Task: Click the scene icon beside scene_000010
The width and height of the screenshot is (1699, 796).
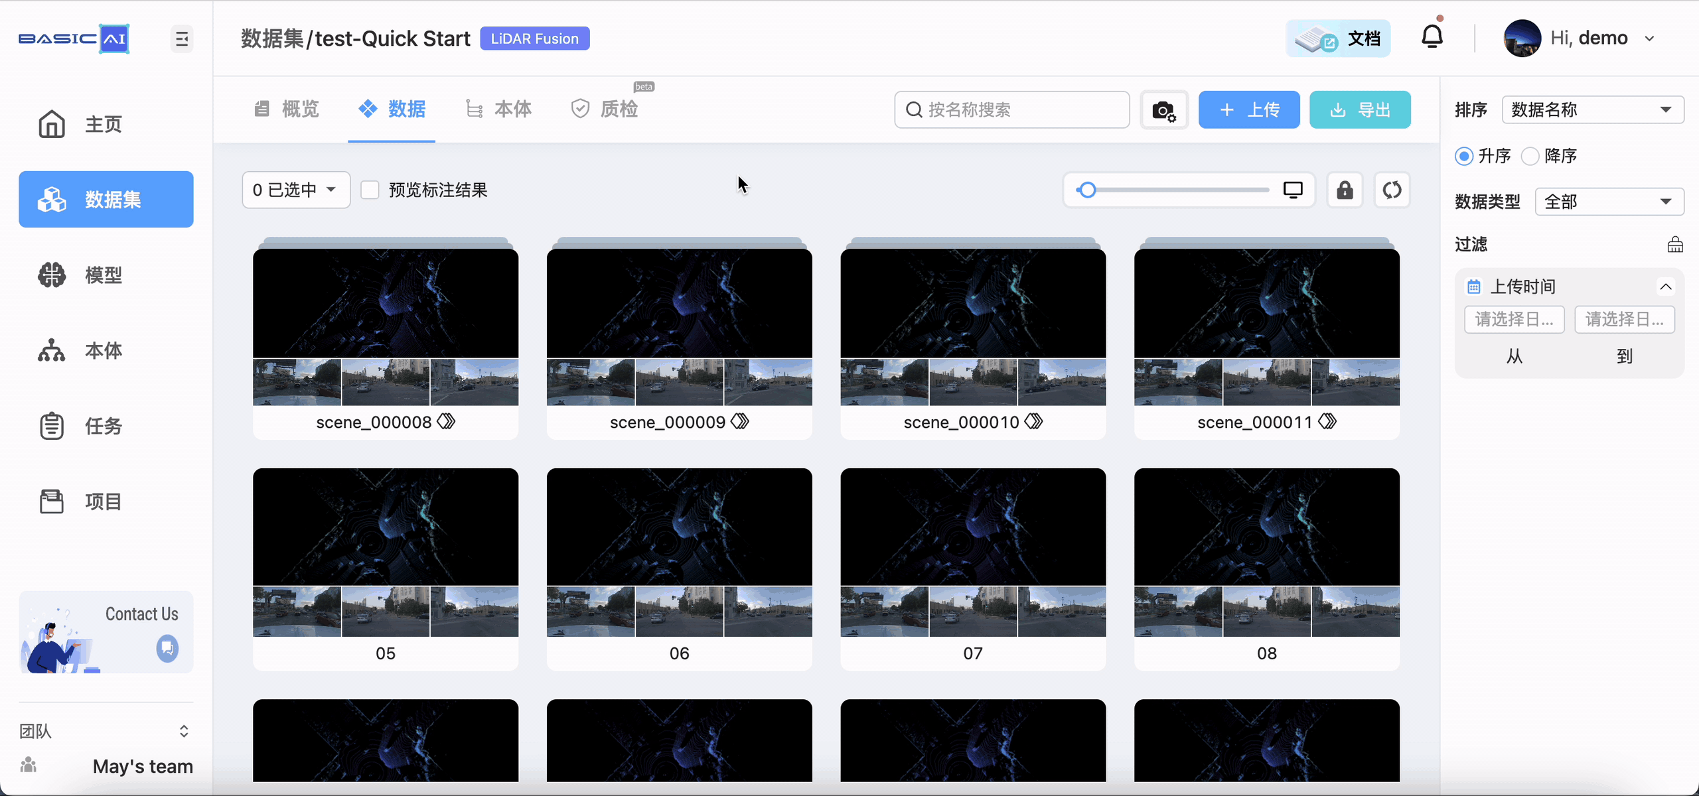Action: coord(1034,421)
